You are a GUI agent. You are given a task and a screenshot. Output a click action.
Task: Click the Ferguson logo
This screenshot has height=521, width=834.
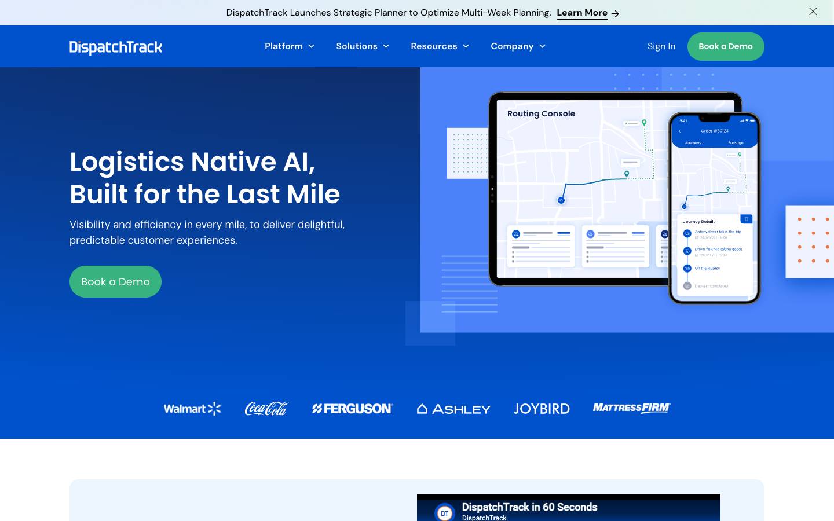coord(352,409)
